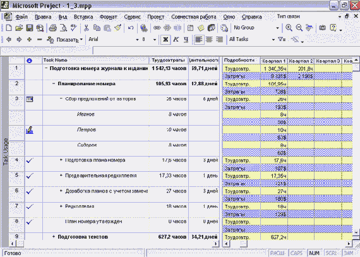Toggle Align Right button
The width and height of the screenshot is (360, 257).
pos(219,40)
